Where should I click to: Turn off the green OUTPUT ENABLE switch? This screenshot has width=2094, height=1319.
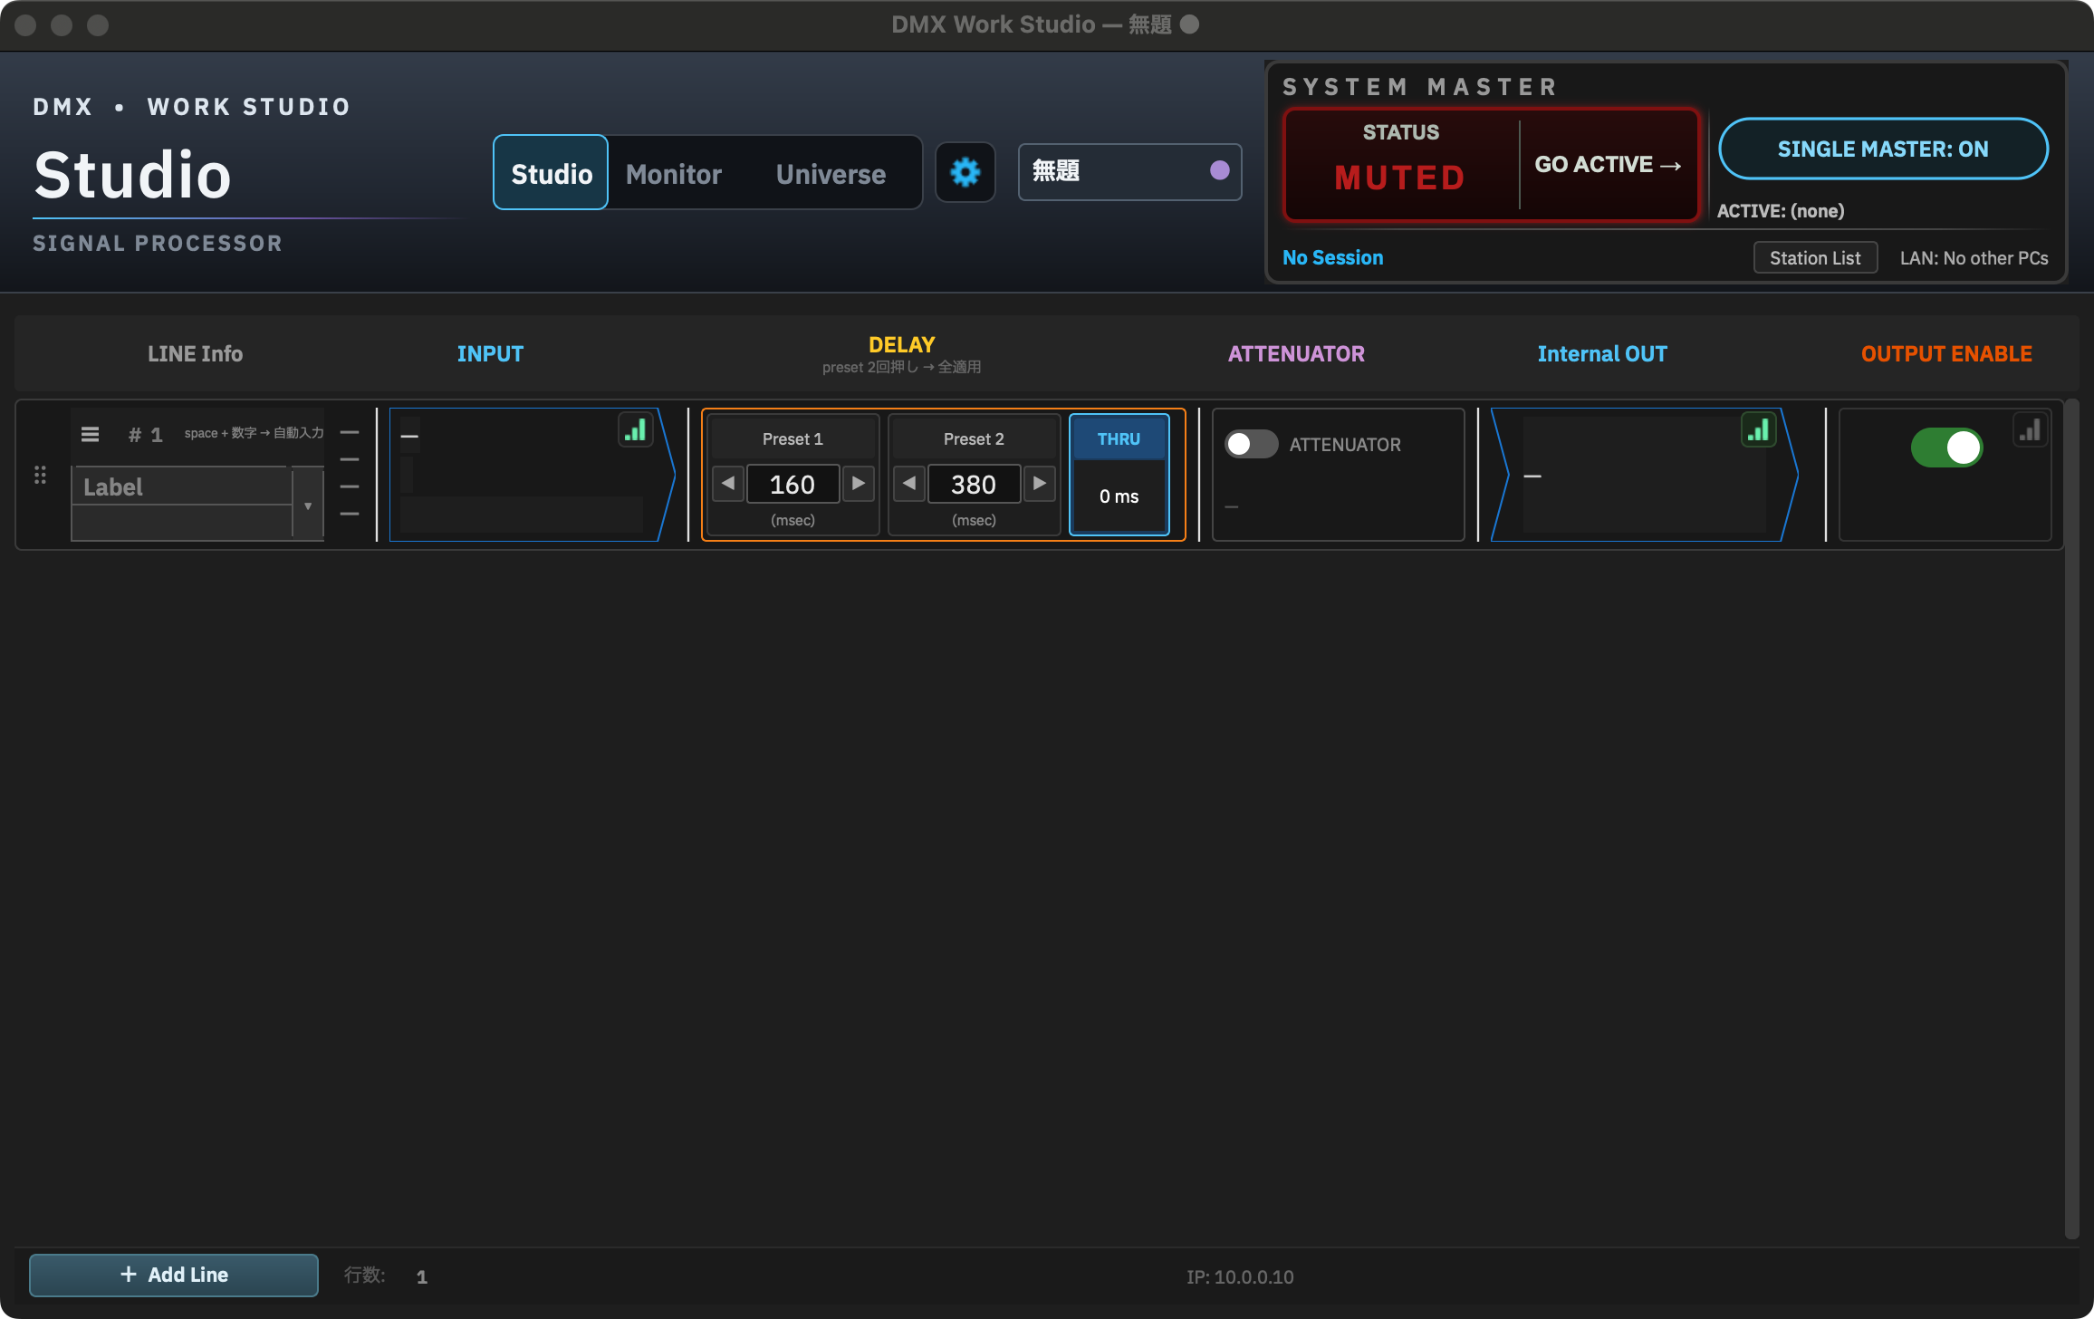1946,448
